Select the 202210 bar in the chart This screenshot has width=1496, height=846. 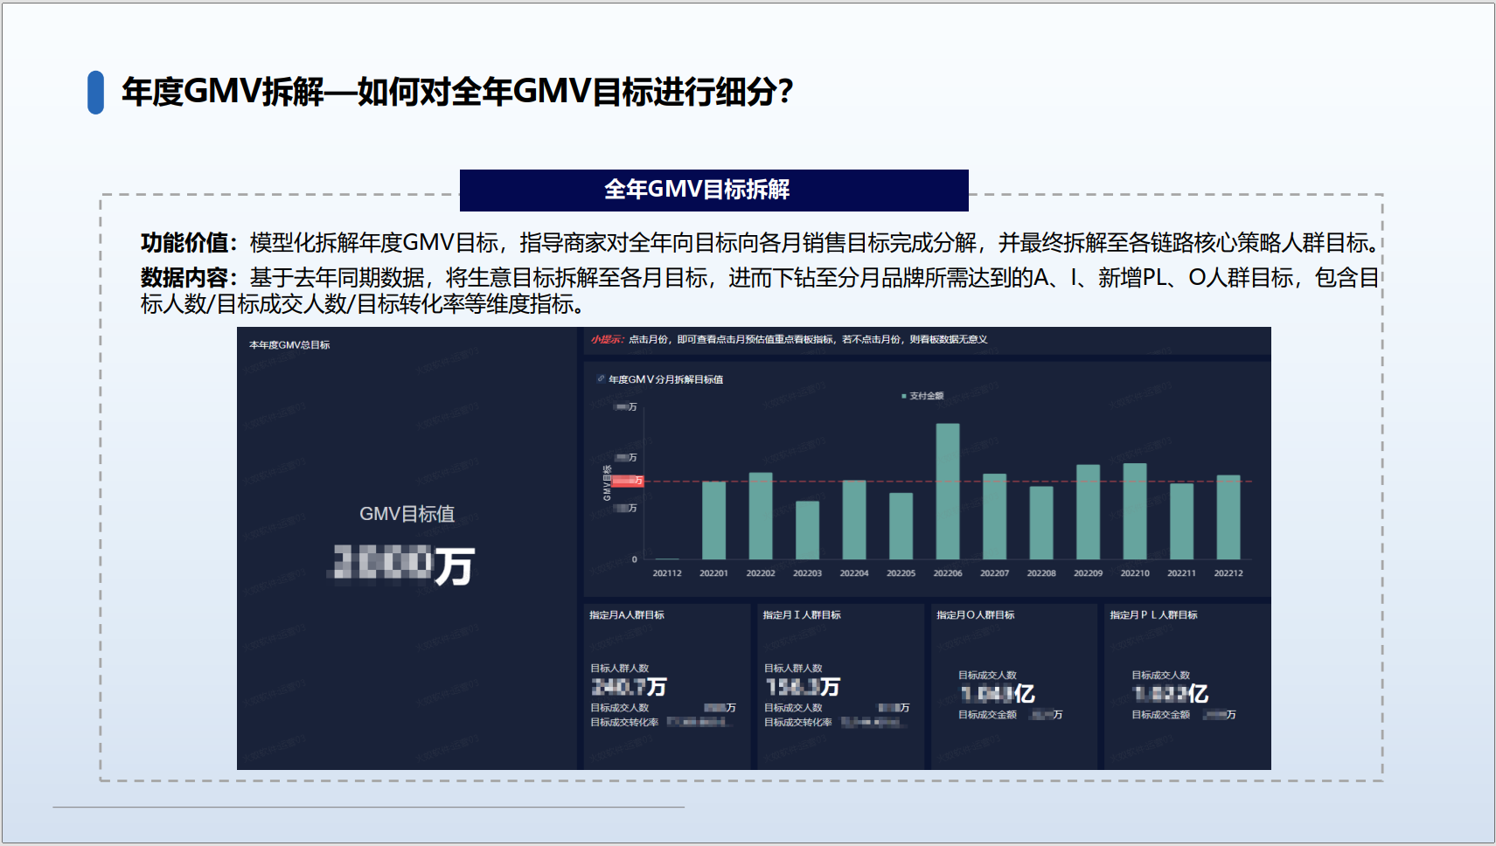1135,511
